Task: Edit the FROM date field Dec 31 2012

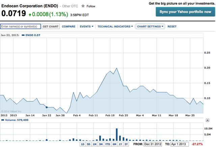Action: pos(153,144)
